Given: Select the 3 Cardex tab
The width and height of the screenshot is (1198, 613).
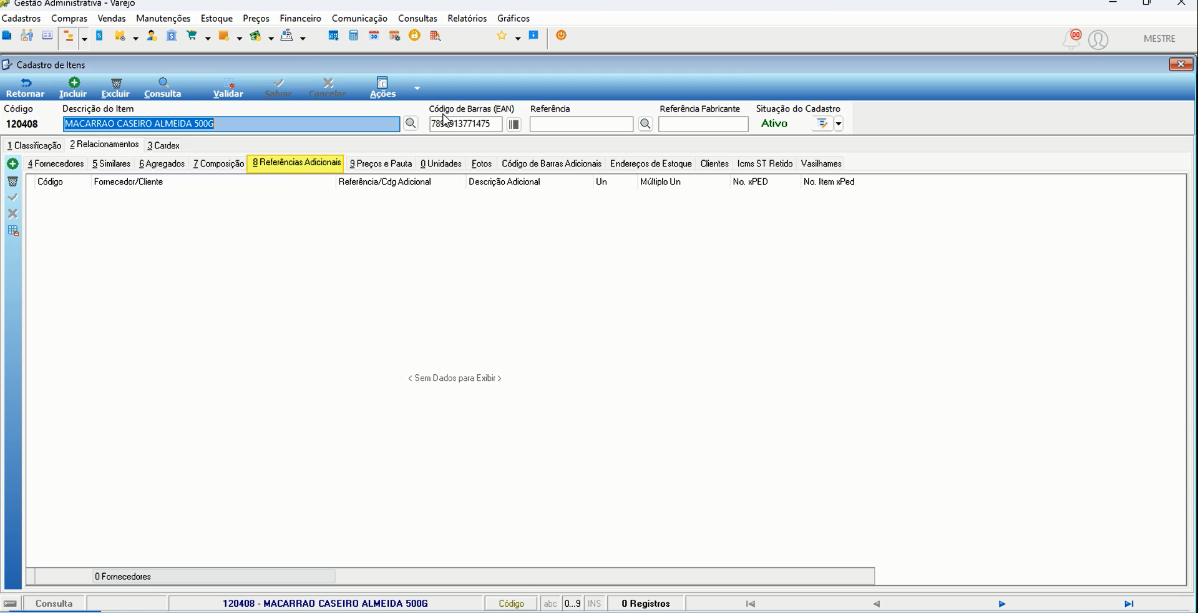Looking at the screenshot, I should point(163,145).
